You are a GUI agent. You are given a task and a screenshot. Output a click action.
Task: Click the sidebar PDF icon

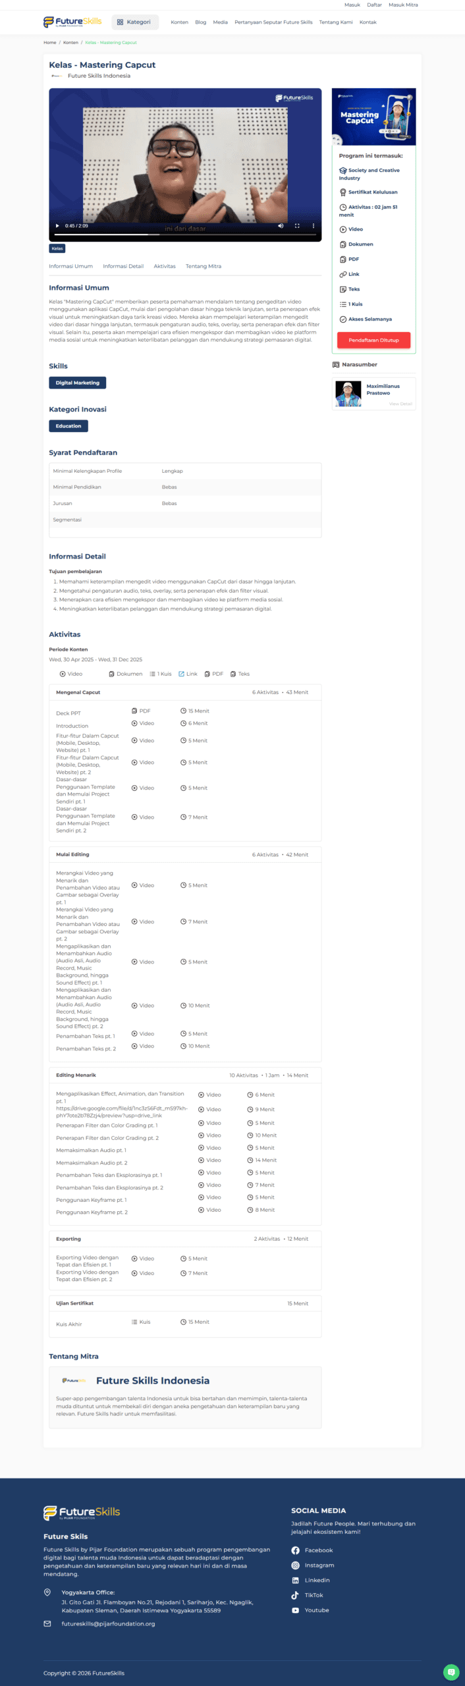point(343,259)
